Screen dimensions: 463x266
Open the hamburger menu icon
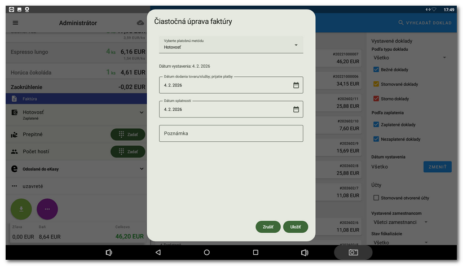pos(15,23)
